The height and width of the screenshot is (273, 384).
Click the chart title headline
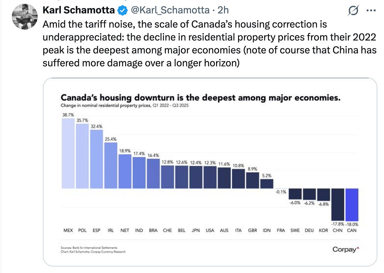point(200,98)
